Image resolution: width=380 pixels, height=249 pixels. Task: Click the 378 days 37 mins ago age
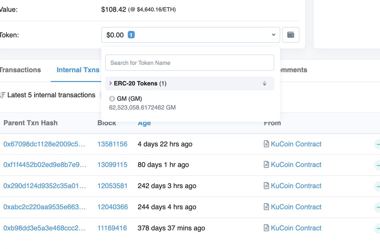pos(171,228)
